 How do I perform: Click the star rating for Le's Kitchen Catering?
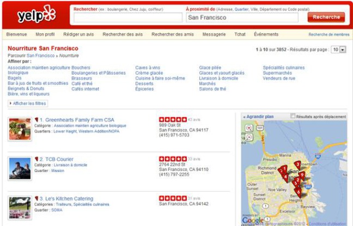[x=173, y=198]
